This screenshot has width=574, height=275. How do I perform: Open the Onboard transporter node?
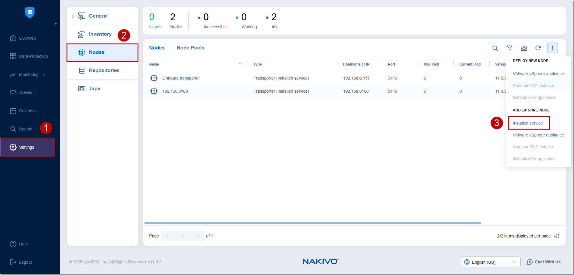[x=181, y=78]
